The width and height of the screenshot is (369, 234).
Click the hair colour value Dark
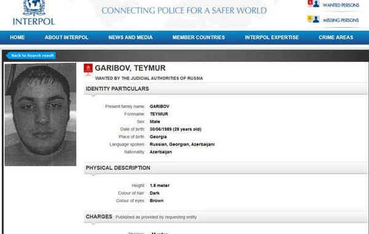(x=154, y=193)
